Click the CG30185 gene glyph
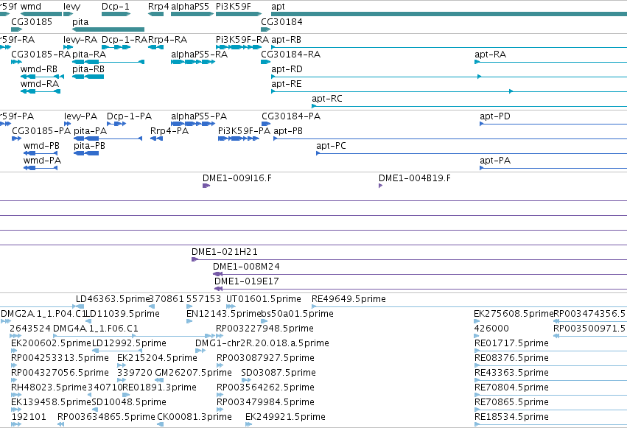The width and height of the screenshot is (627, 428). click(17, 29)
